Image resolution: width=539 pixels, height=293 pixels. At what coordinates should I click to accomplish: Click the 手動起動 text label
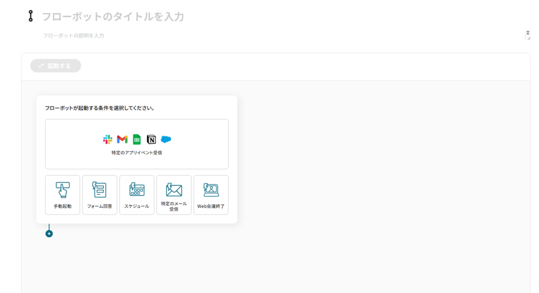click(63, 206)
